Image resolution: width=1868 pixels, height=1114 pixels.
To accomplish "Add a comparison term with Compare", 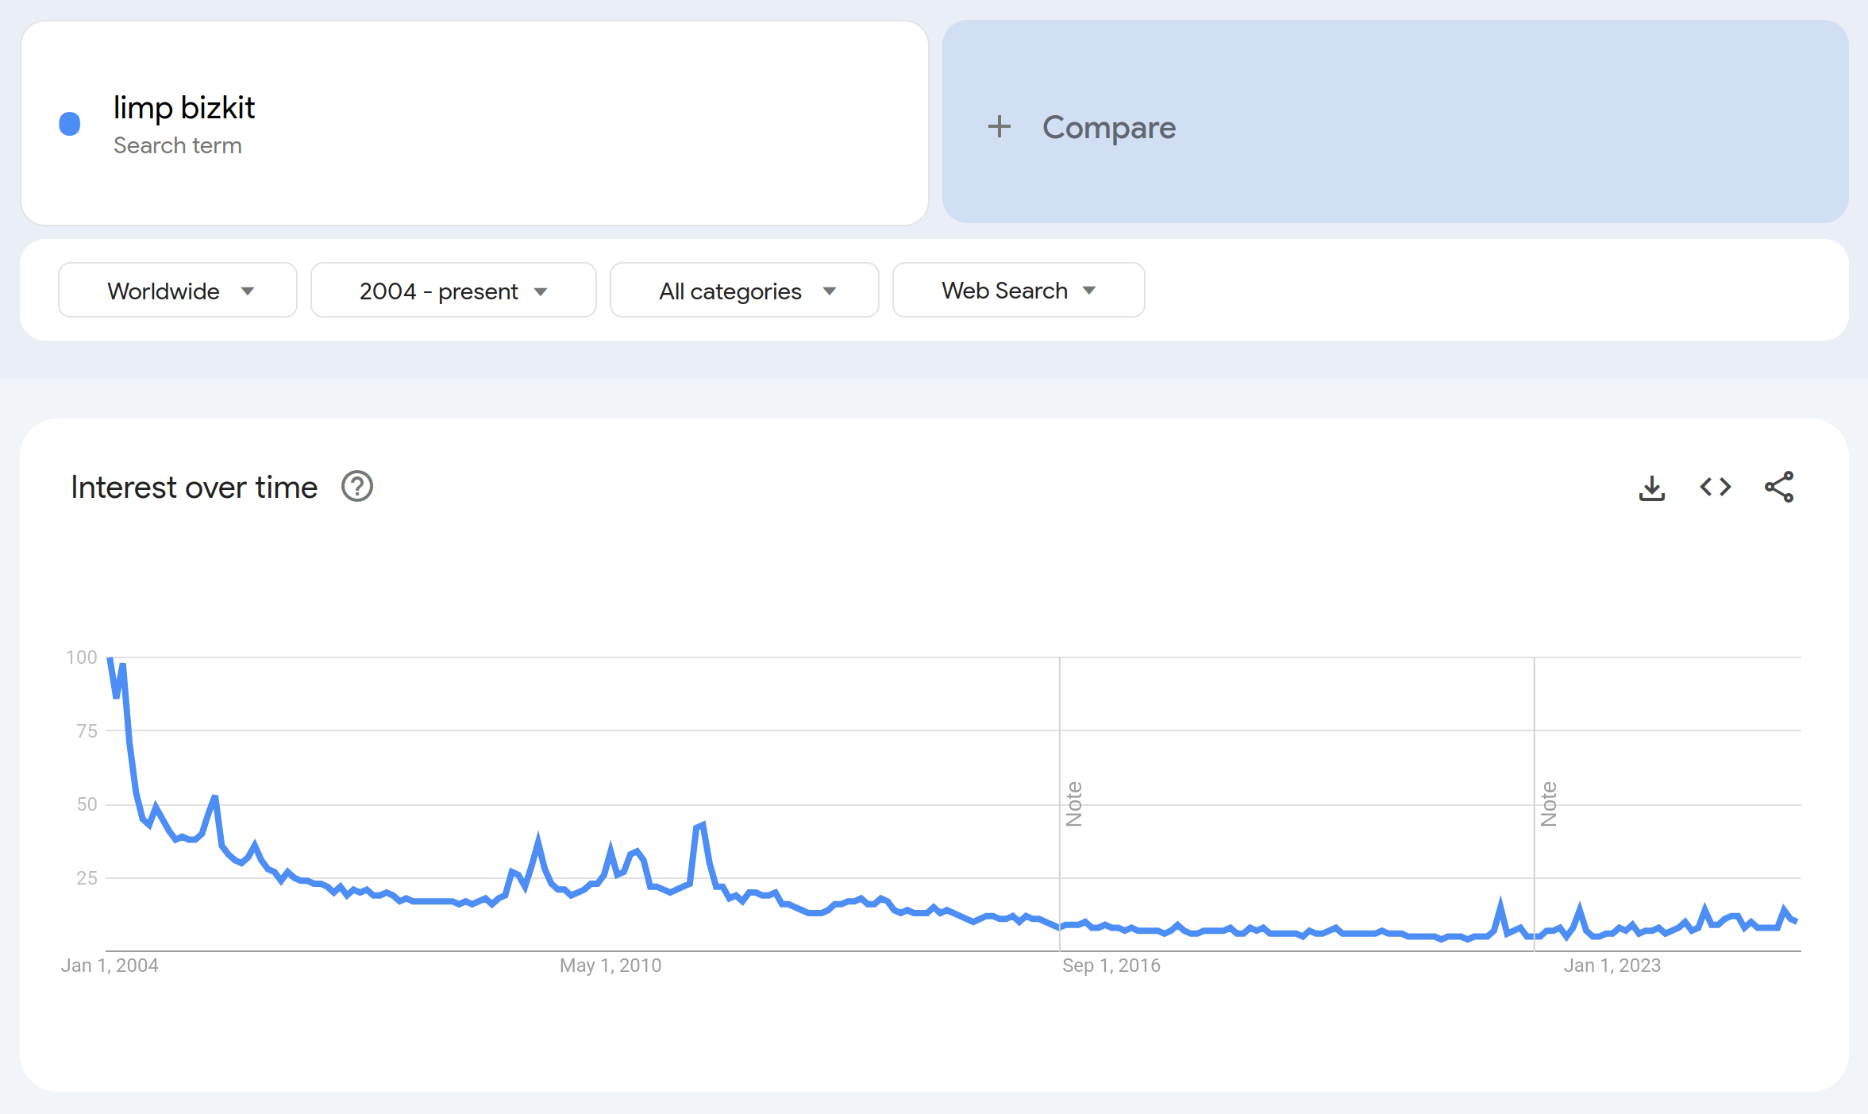I will click(x=1395, y=122).
